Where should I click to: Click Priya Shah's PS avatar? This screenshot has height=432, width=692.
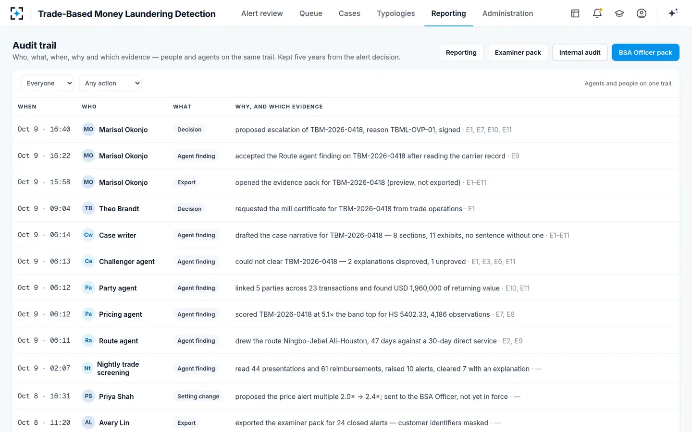88,396
